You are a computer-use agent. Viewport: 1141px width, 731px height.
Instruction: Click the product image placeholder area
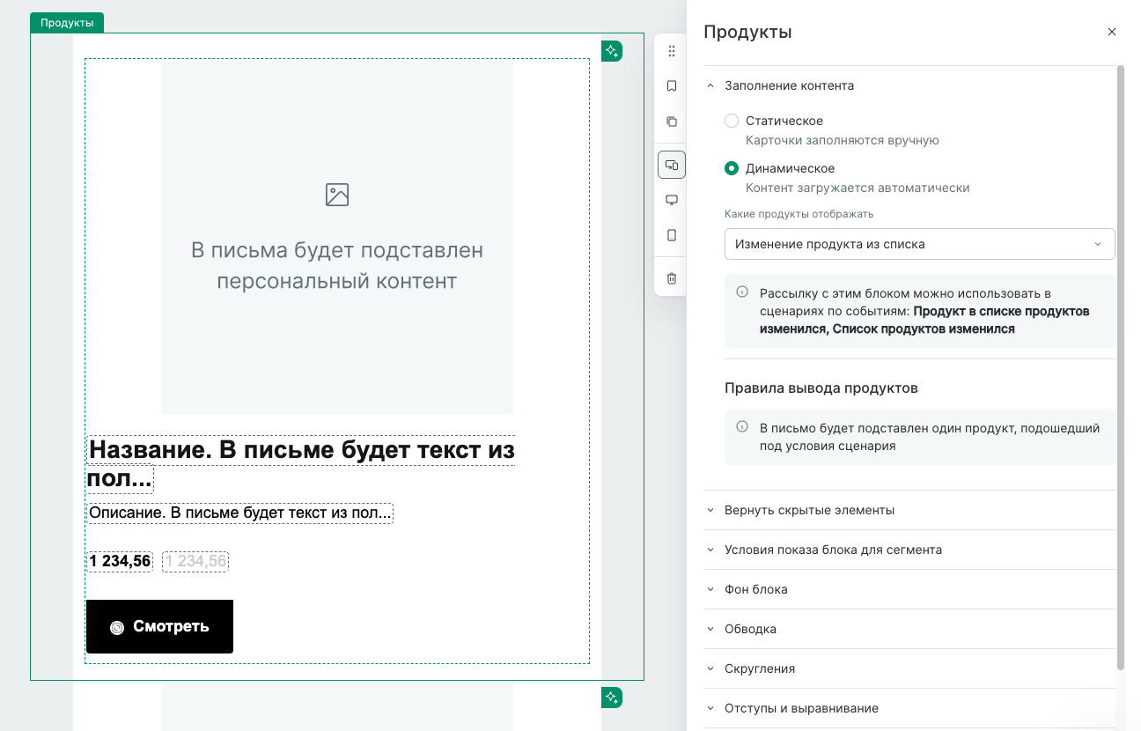pyautogui.click(x=337, y=237)
